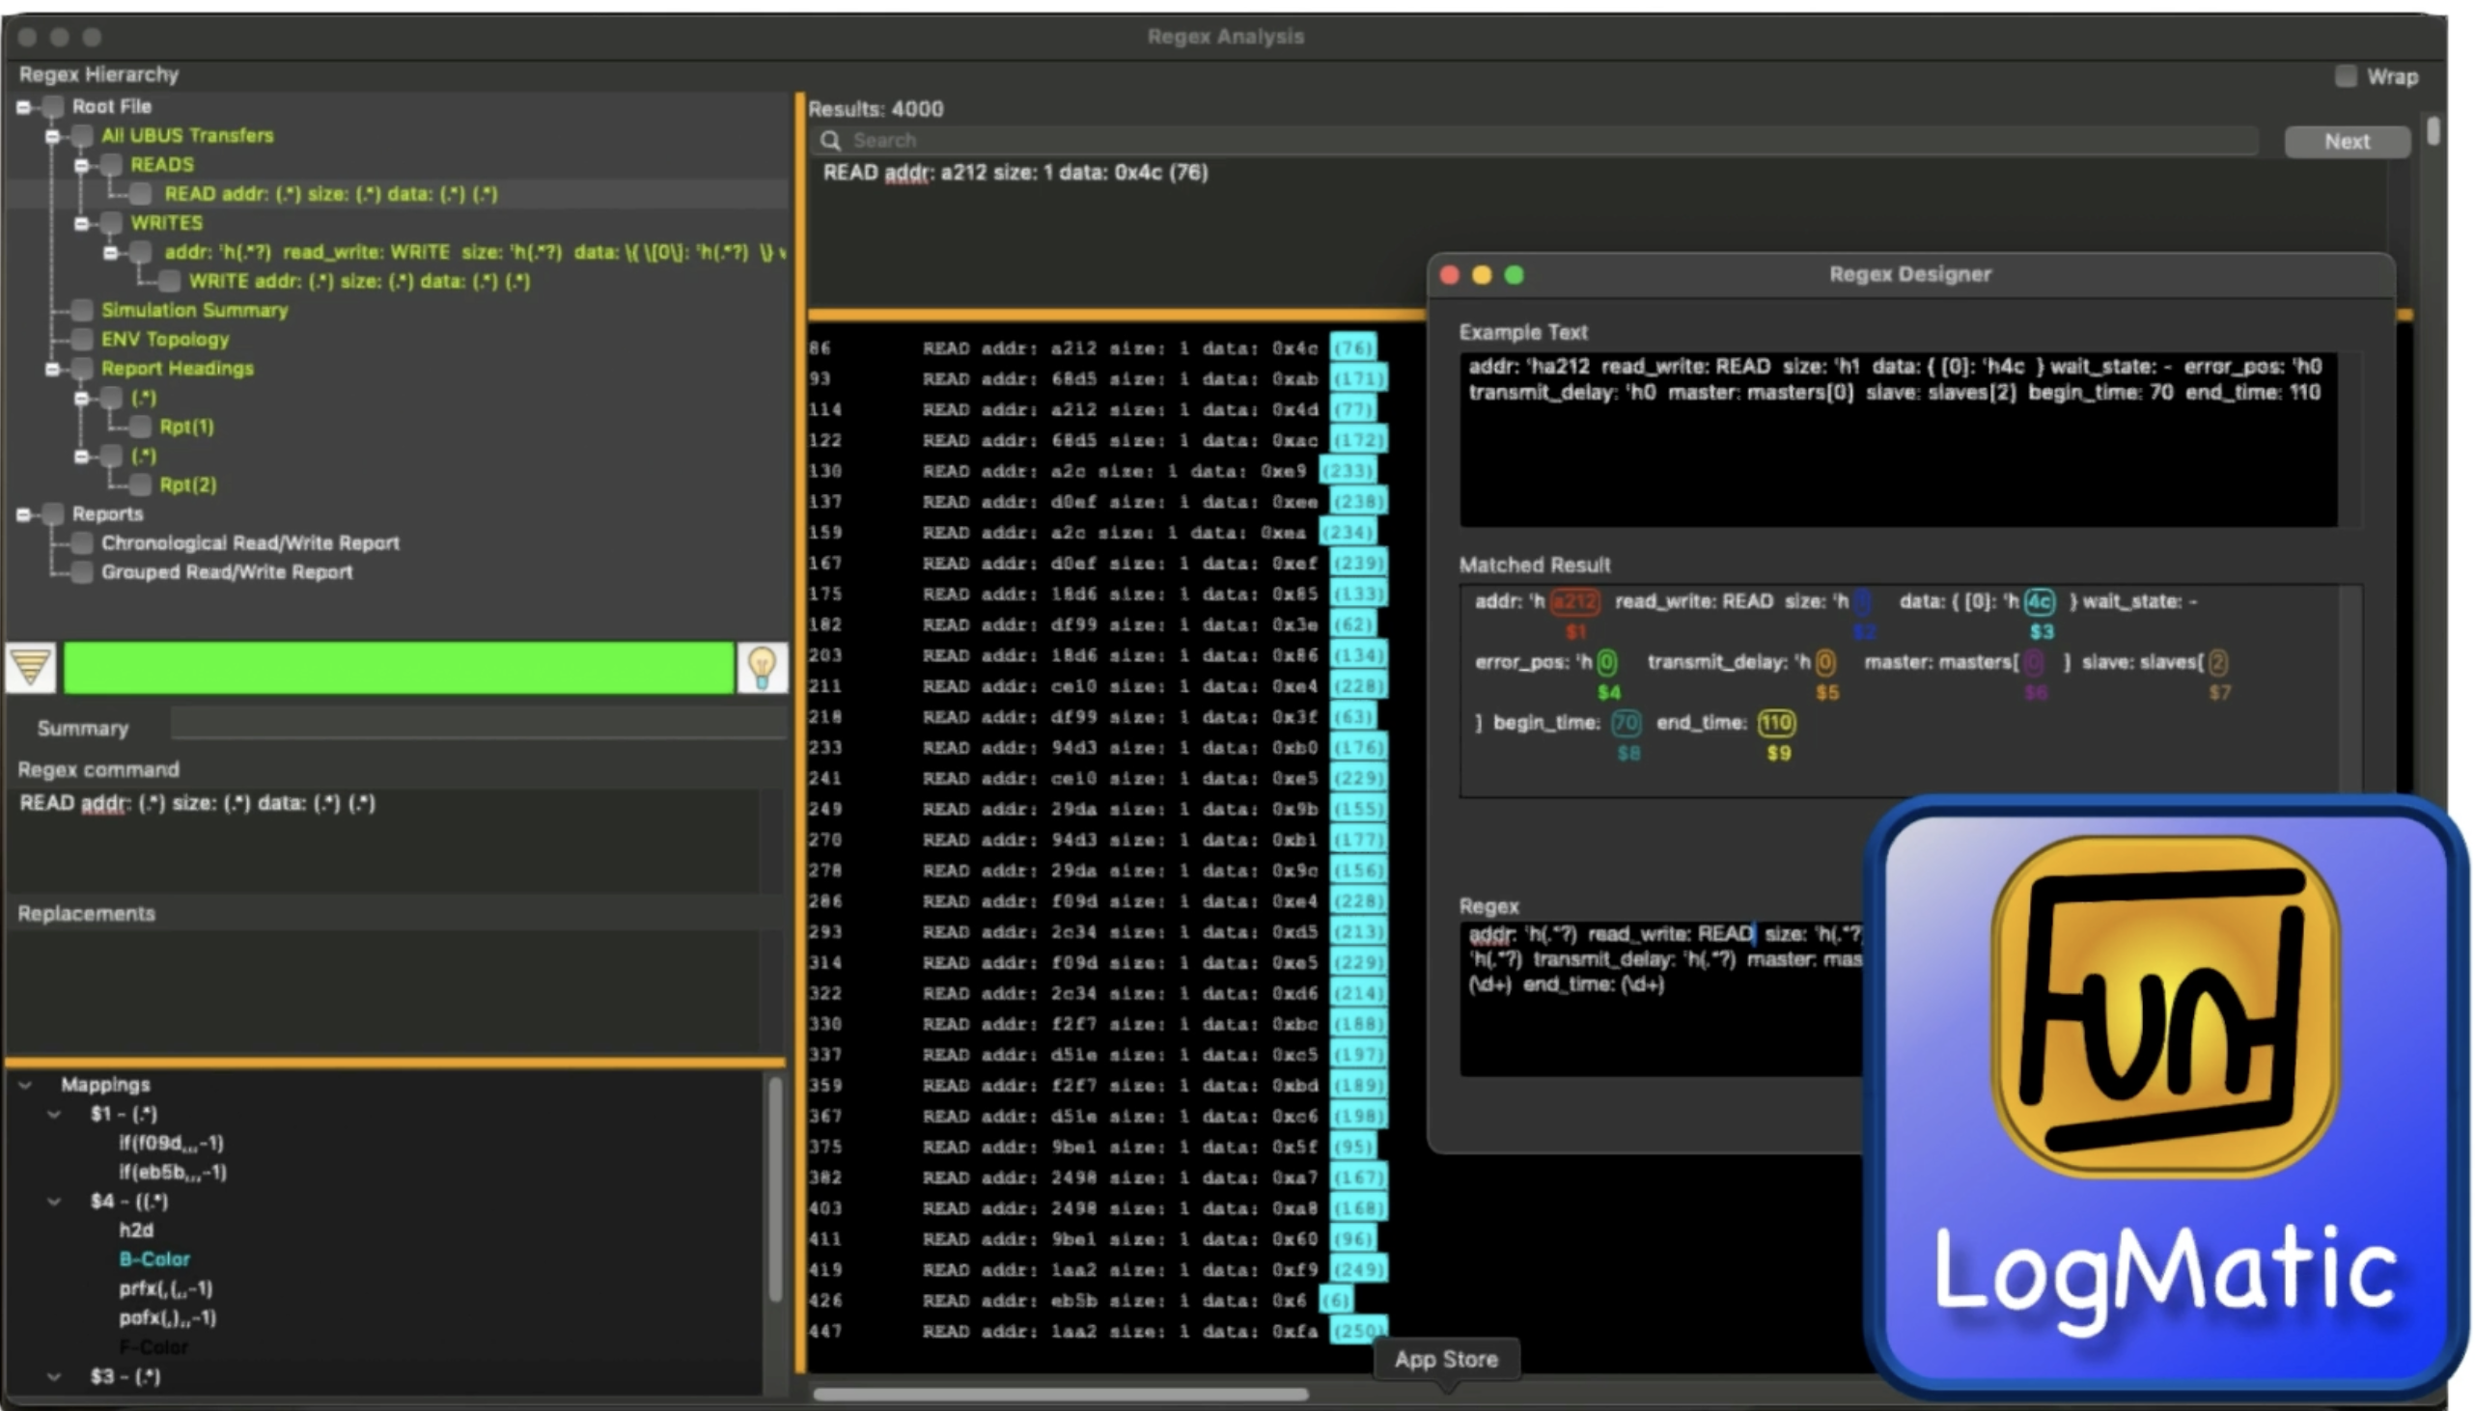The height and width of the screenshot is (1411, 2475).
Task: Toggle the Wrap checkbox
Action: (x=2345, y=75)
